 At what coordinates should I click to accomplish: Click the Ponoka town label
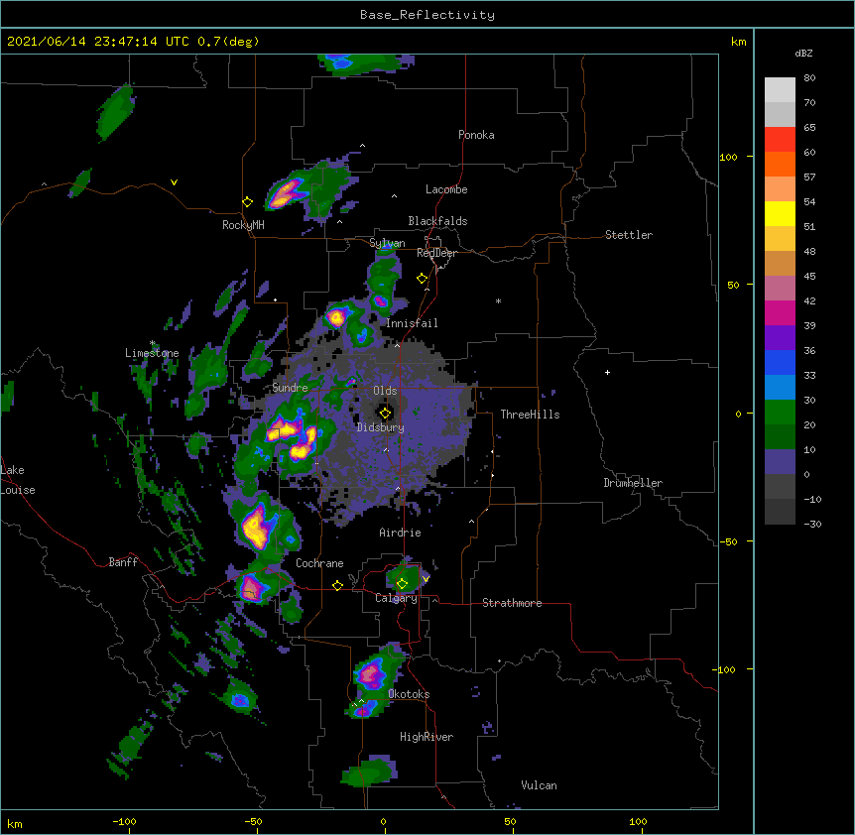pos(476,135)
